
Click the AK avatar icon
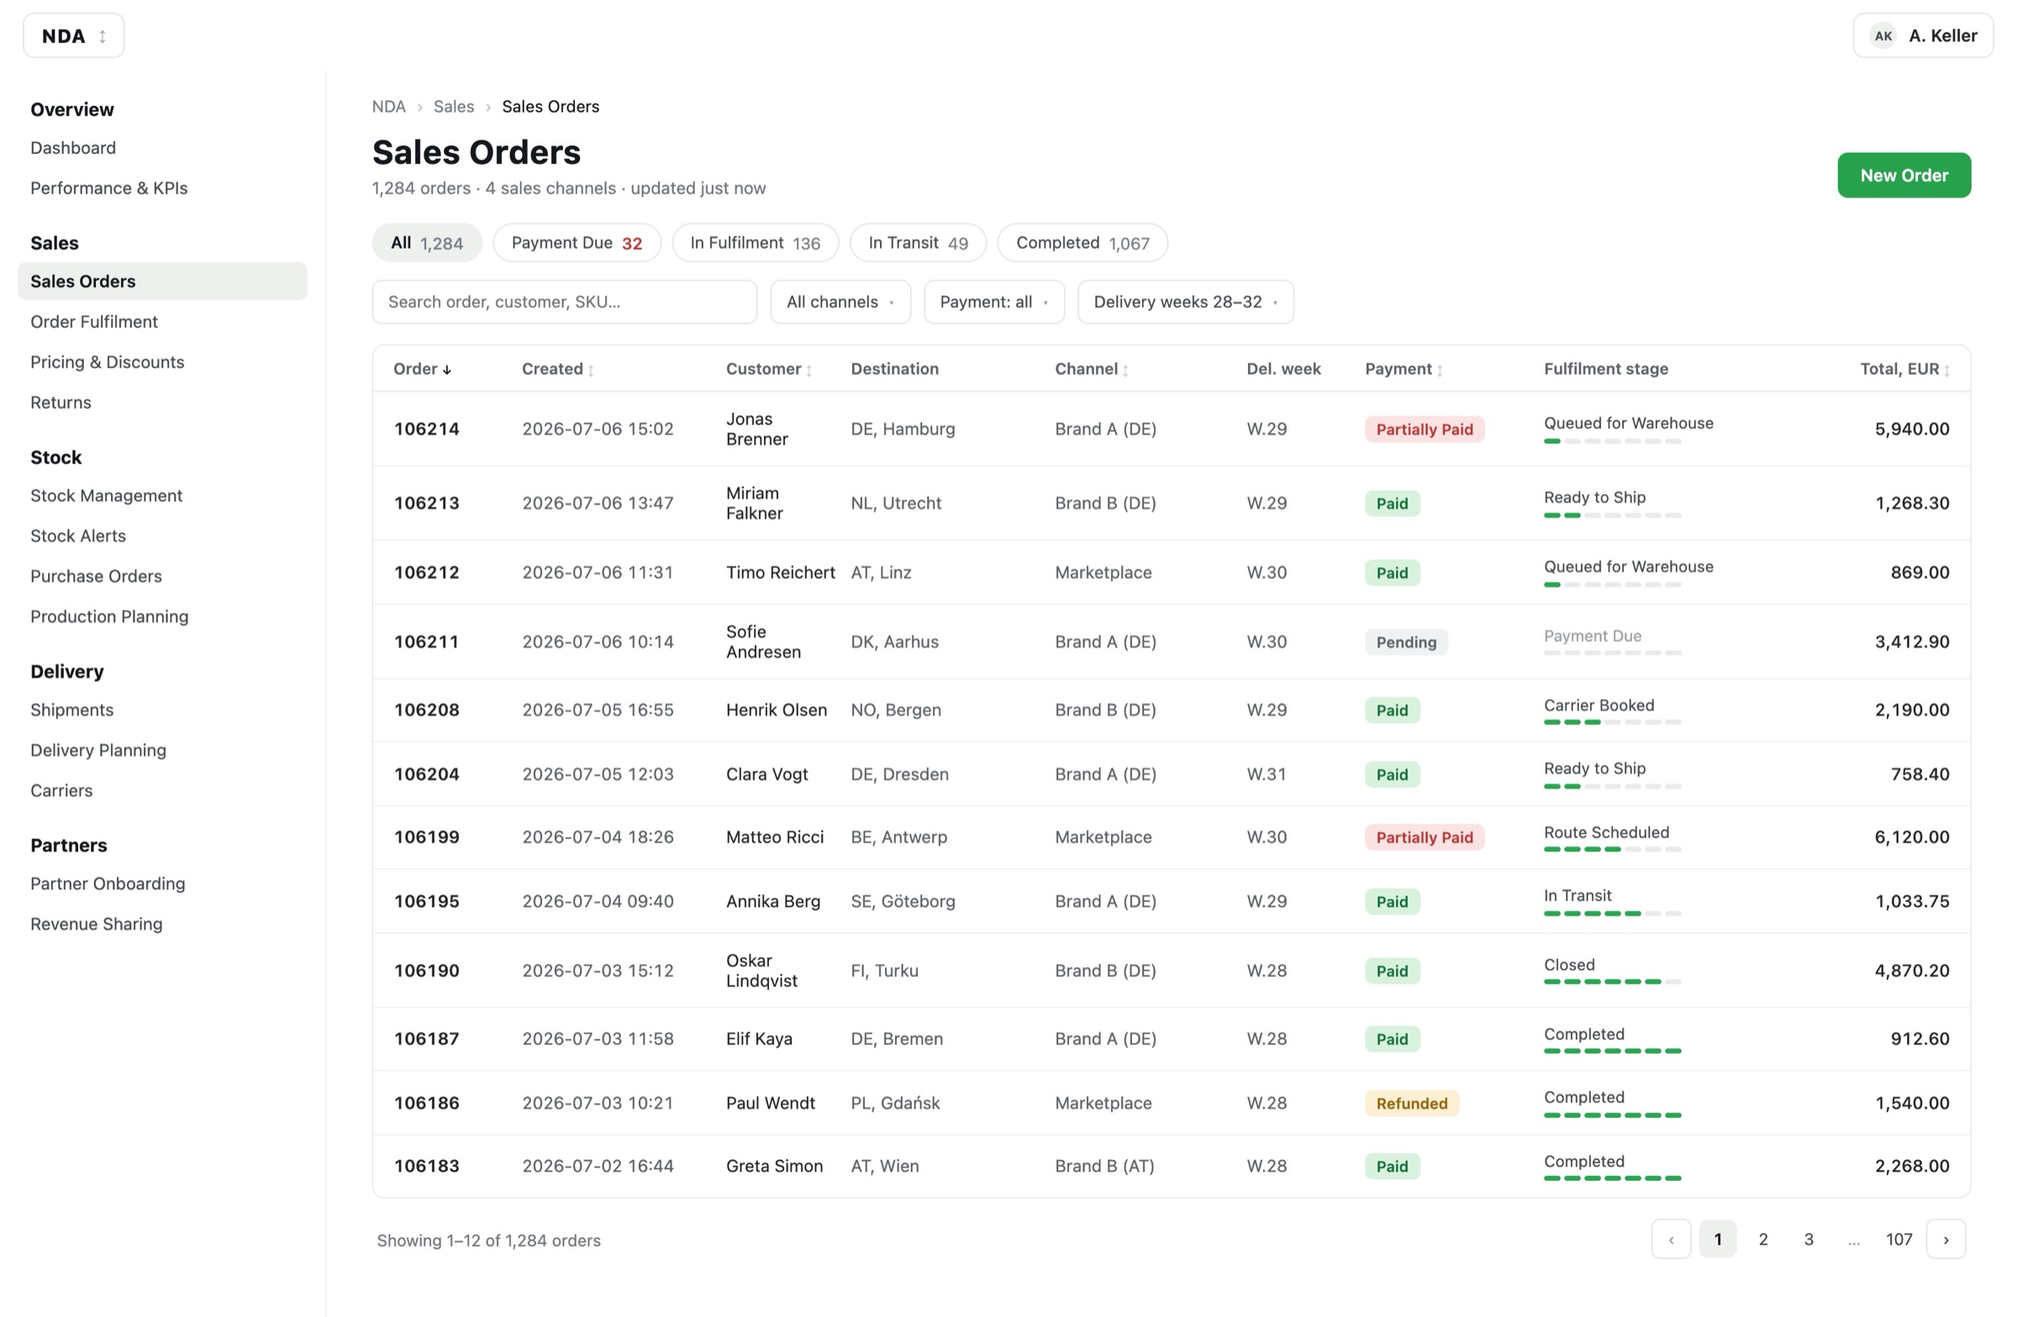(1883, 35)
